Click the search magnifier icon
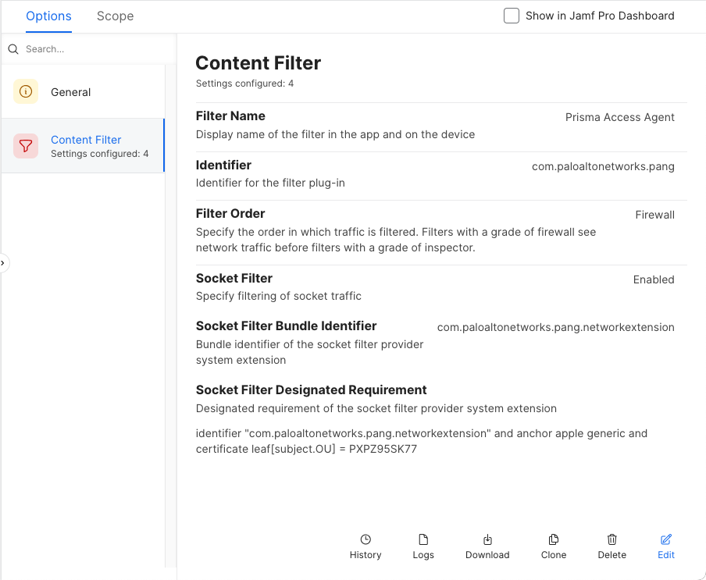This screenshot has width=706, height=580. (13, 49)
